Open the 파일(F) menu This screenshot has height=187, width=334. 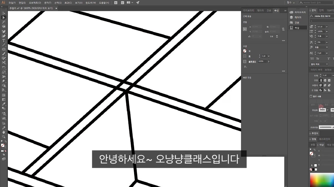[12, 3]
